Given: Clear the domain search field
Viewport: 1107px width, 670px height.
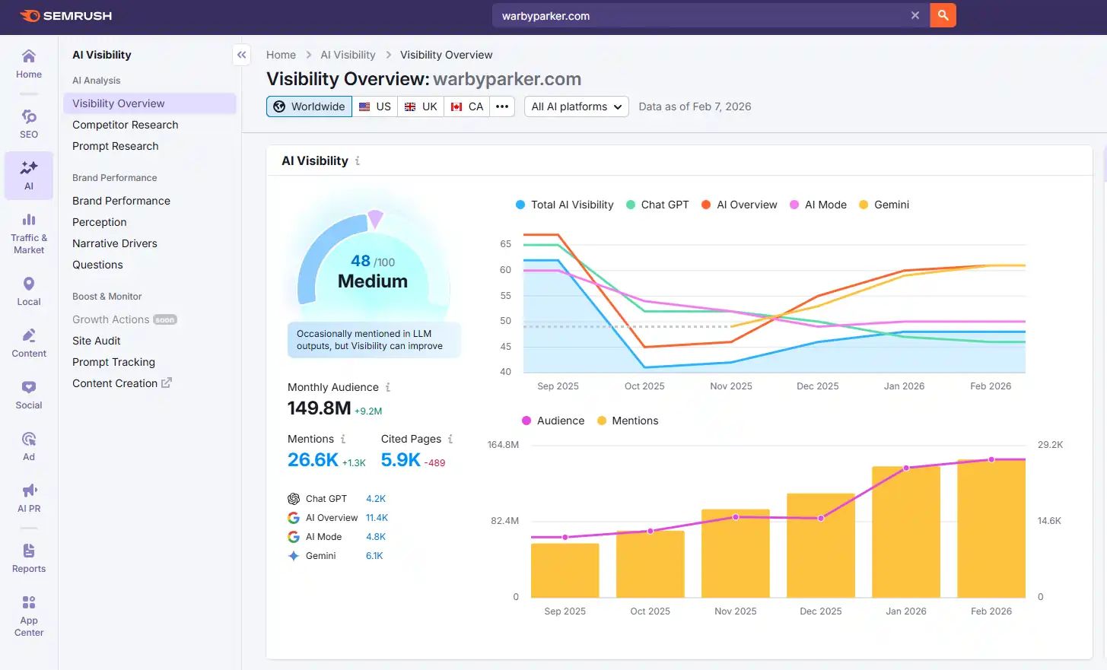Looking at the screenshot, I should [915, 15].
